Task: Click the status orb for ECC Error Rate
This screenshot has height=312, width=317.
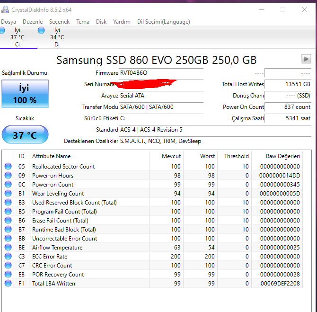Action: pyautogui.click(x=8, y=256)
